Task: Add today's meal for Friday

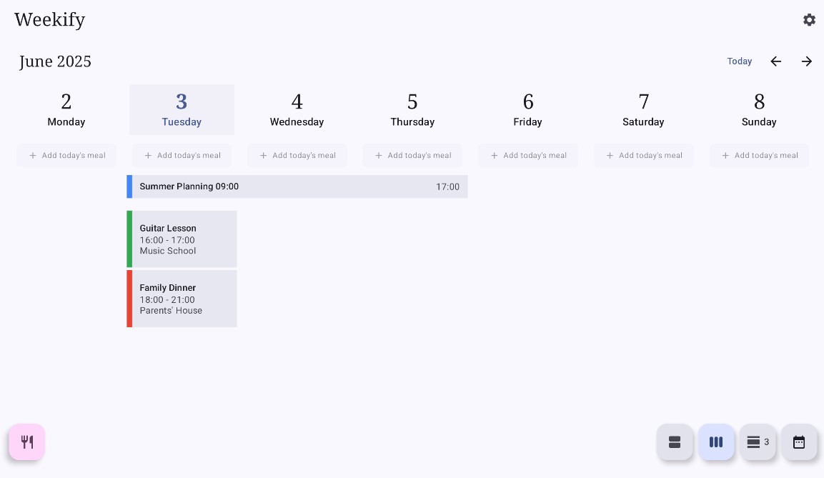Action: (528, 156)
